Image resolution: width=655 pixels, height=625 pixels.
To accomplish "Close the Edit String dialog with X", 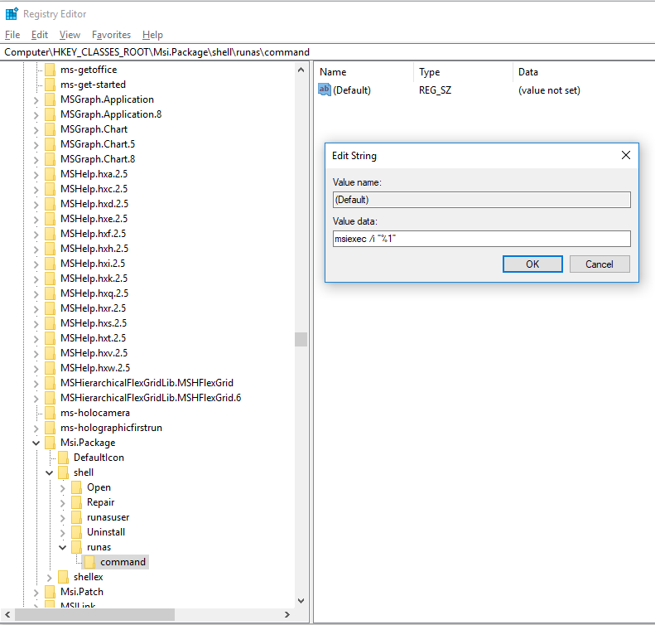I will (626, 155).
